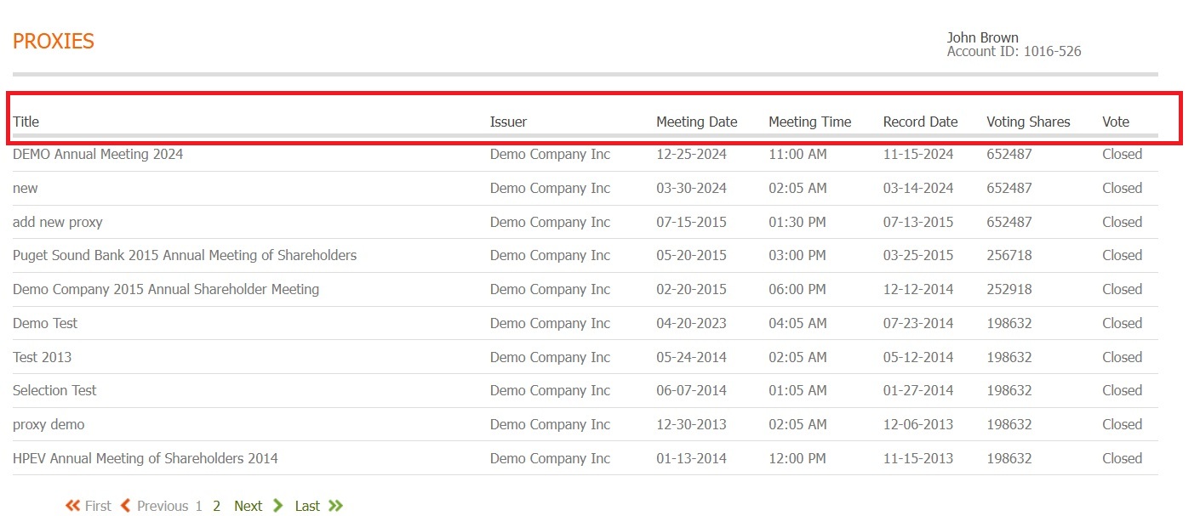Click the Voting Shares column header
The width and height of the screenshot is (1200, 516).
click(1028, 122)
